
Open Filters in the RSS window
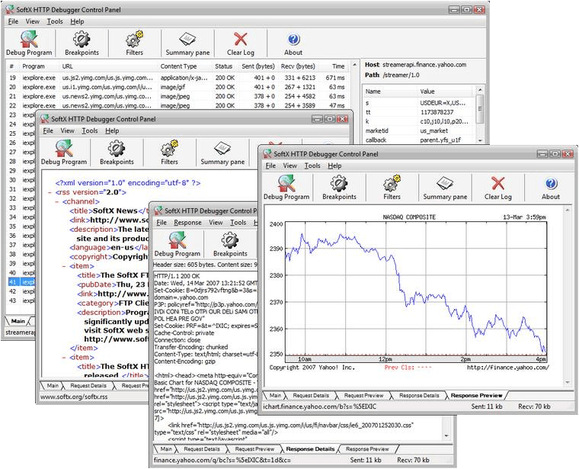click(x=169, y=153)
